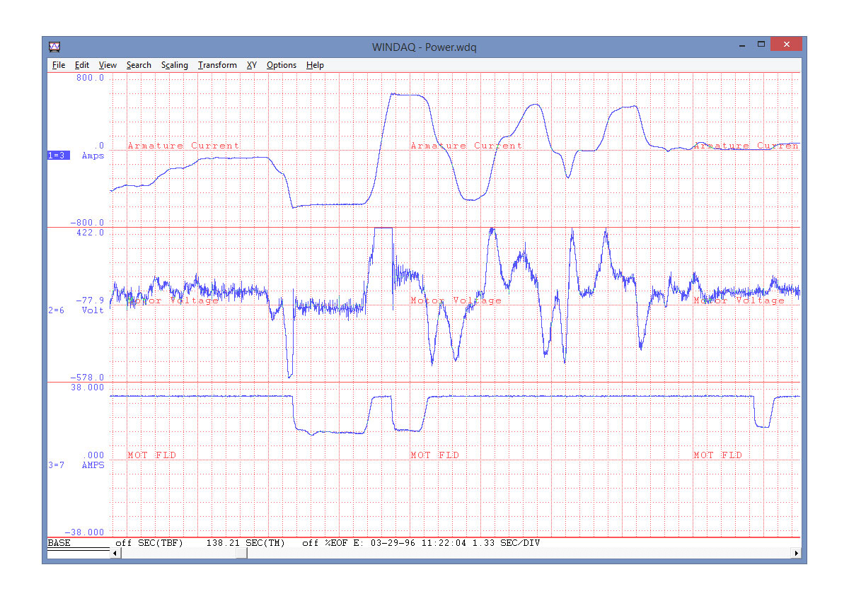The width and height of the screenshot is (849, 601).
Task: Click the 1.33 SEC/DIV time scale readout
Action: 506,543
